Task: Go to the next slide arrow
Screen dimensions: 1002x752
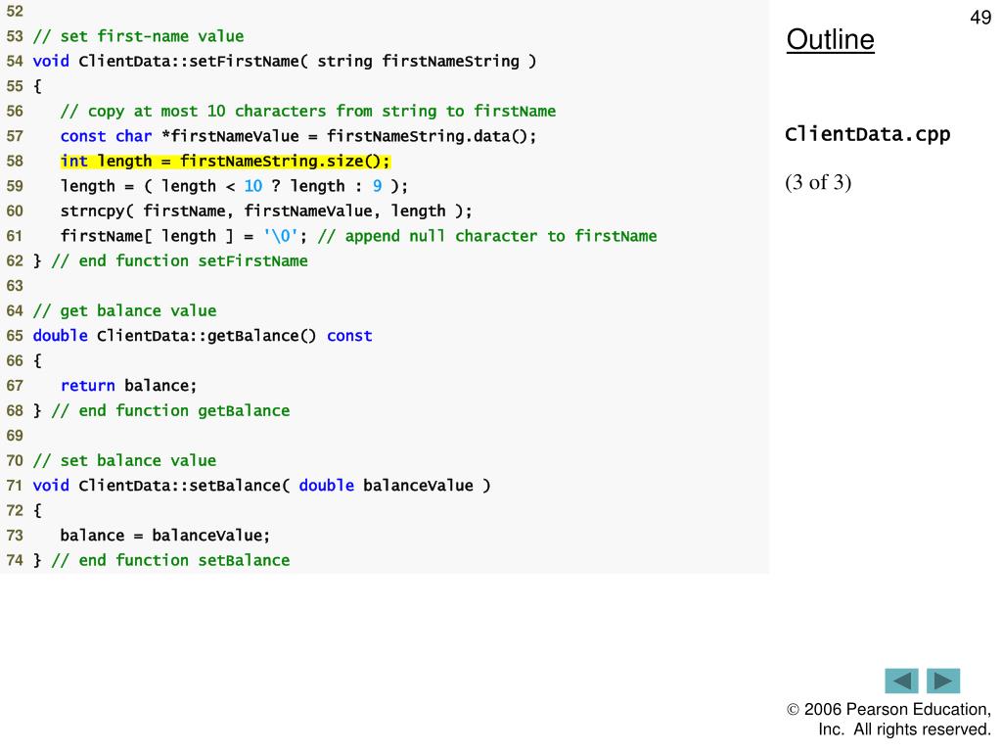Action: point(943,681)
